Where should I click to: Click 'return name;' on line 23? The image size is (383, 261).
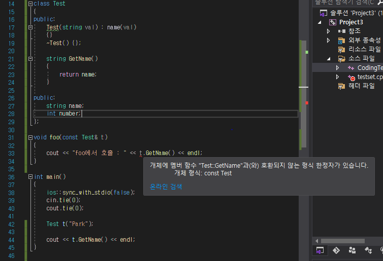click(78, 74)
